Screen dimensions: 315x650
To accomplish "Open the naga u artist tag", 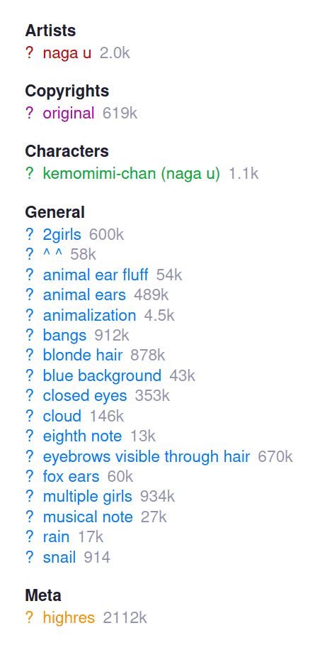I will pos(67,53).
